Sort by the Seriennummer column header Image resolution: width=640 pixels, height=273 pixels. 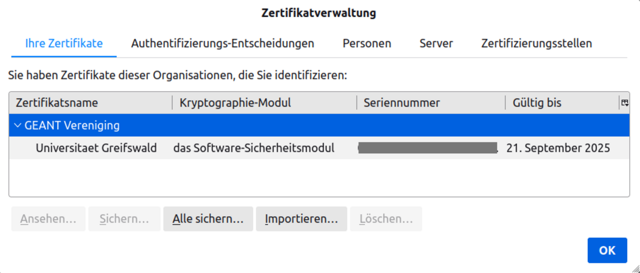click(430, 103)
